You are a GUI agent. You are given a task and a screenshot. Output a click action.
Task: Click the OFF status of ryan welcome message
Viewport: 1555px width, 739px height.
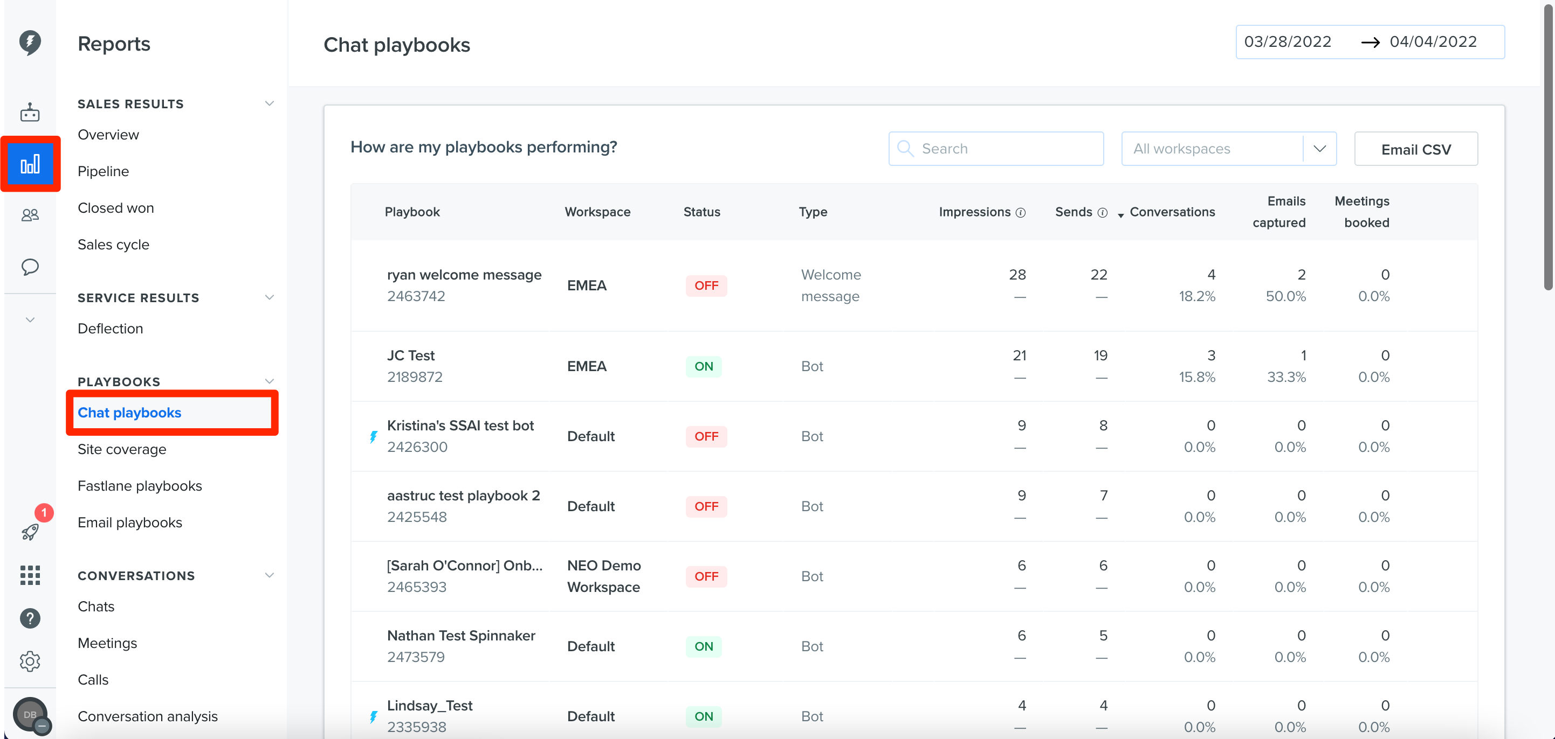(x=706, y=285)
